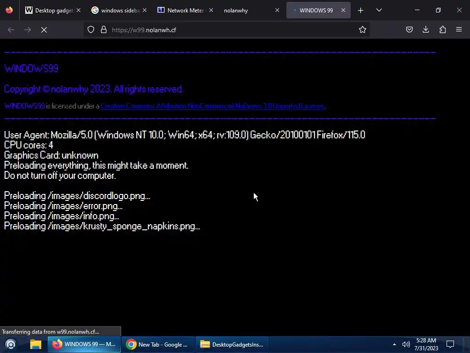470x353 pixels.
Task: Click the 'CPU cores: 4' line
Action: coord(28,145)
